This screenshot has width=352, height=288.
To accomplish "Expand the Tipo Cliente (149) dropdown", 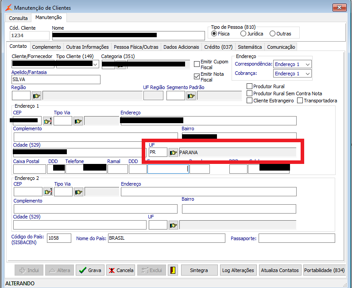I will (x=95, y=65).
